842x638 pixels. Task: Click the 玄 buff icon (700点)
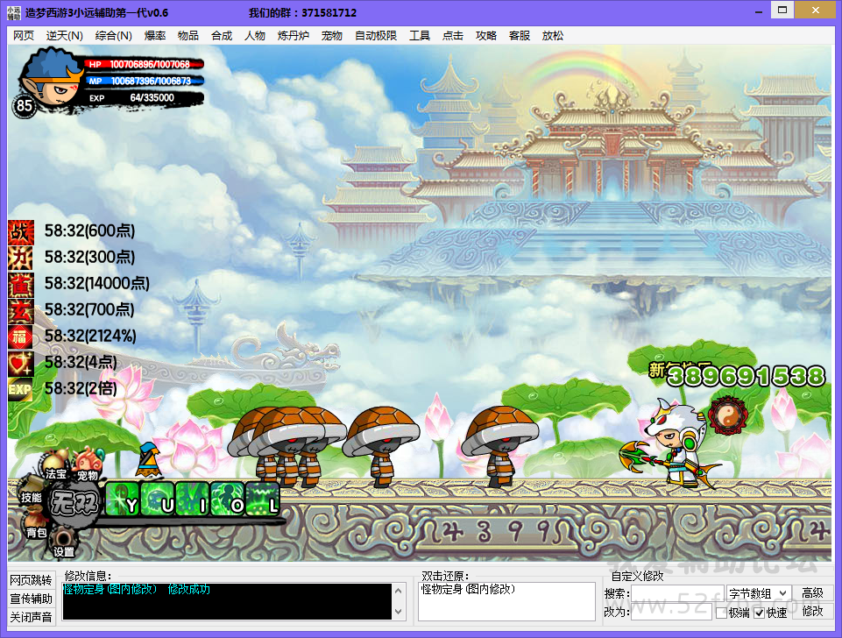click(20, 311)
